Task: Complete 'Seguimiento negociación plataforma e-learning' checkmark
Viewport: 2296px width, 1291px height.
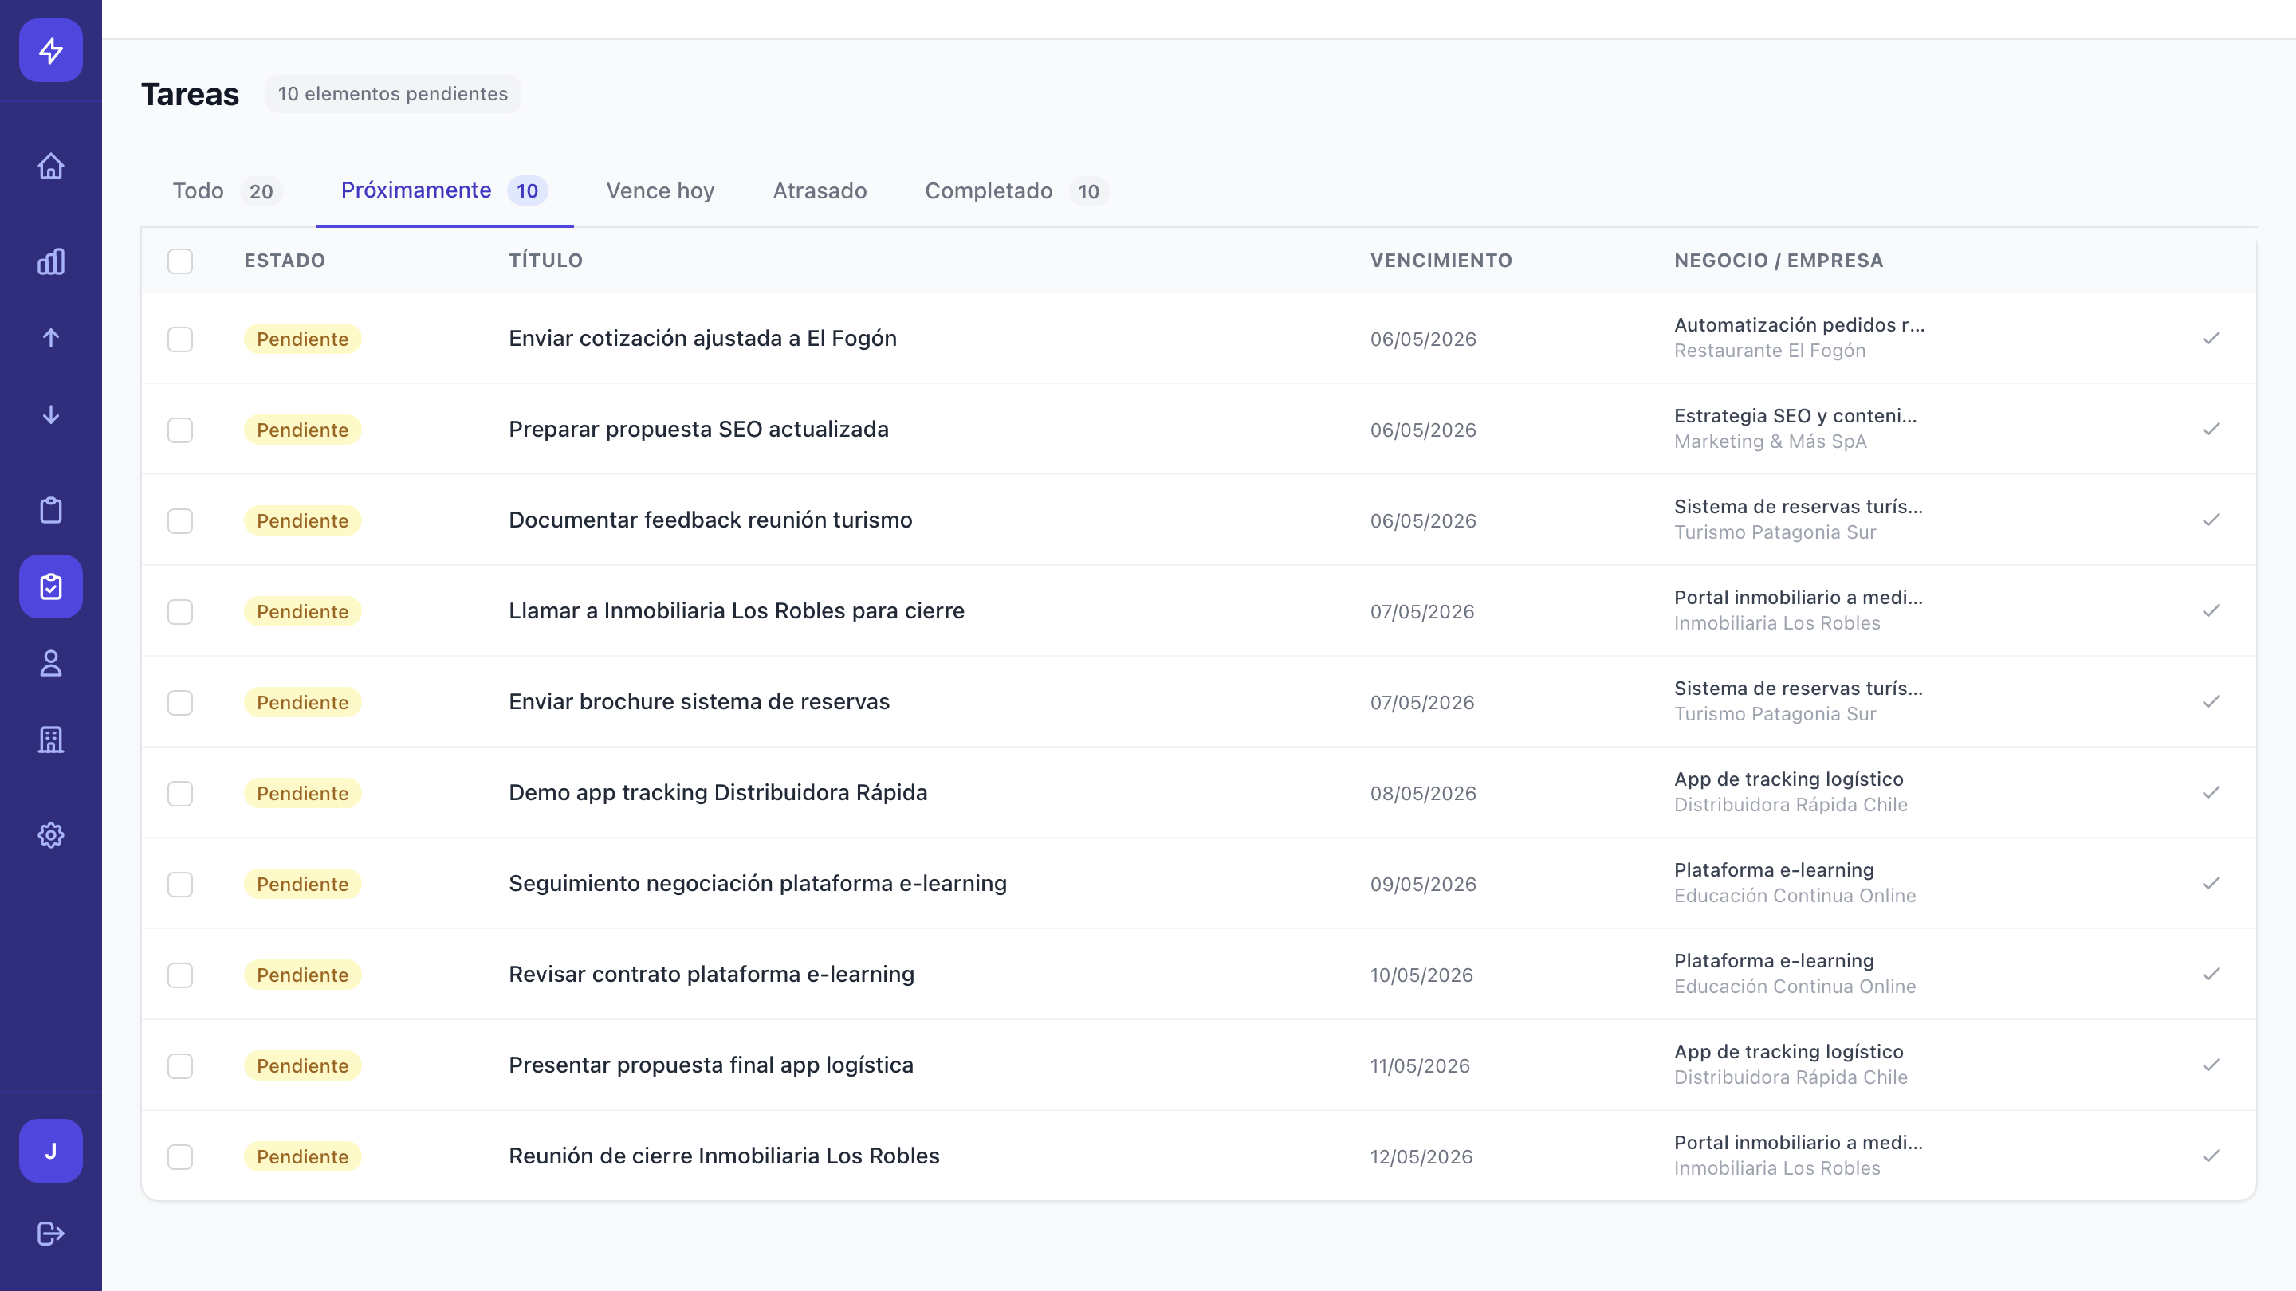Action: click(x=2211, y=884)
